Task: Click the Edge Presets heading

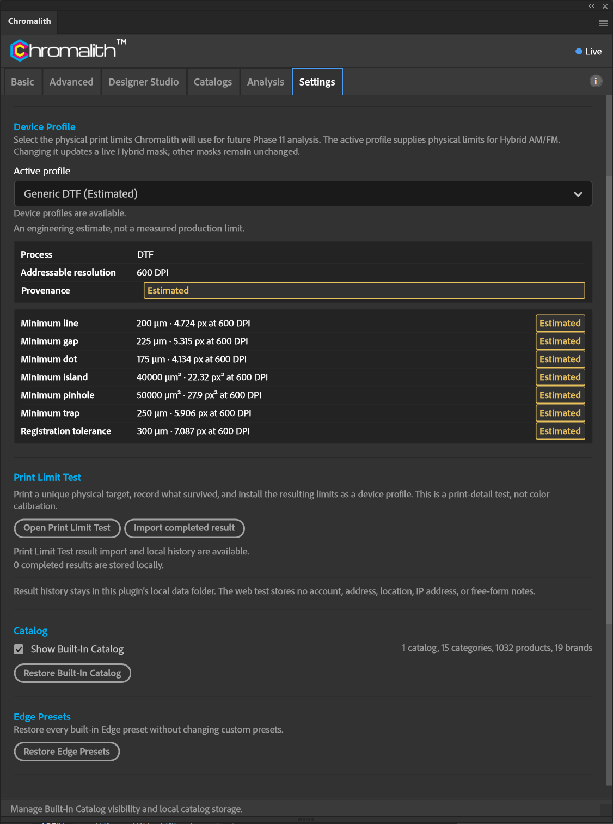Action: click(42, 717)
